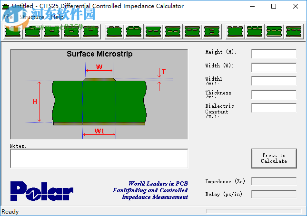Click the Impedance (Zo) result box
The height and width of the screenshot is (216, 307).
coord(274,181)
